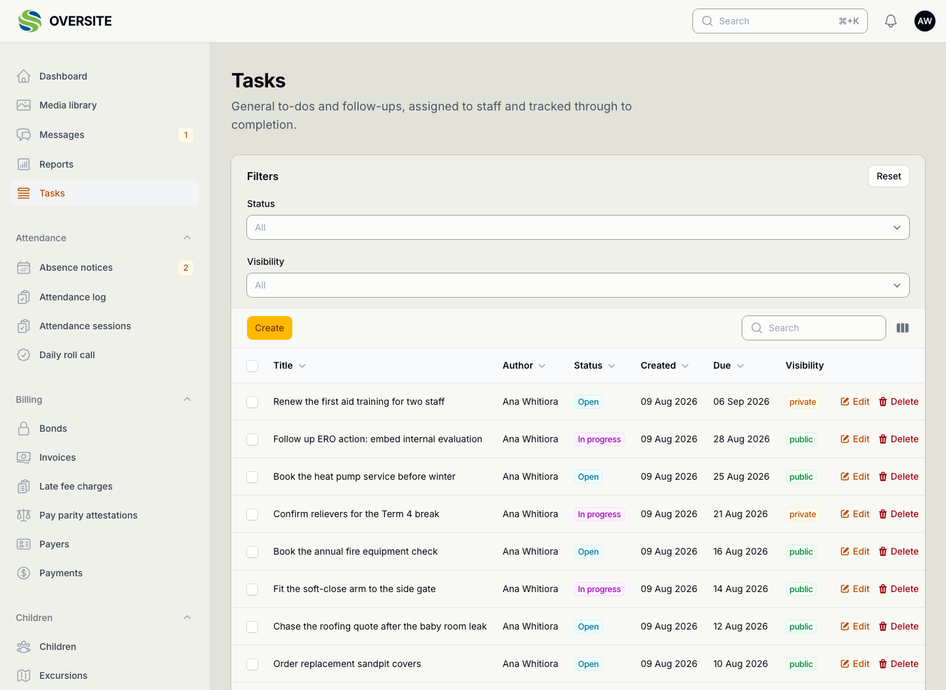Click the Attendance sessions clipboard icon

[x=24, y=326]
